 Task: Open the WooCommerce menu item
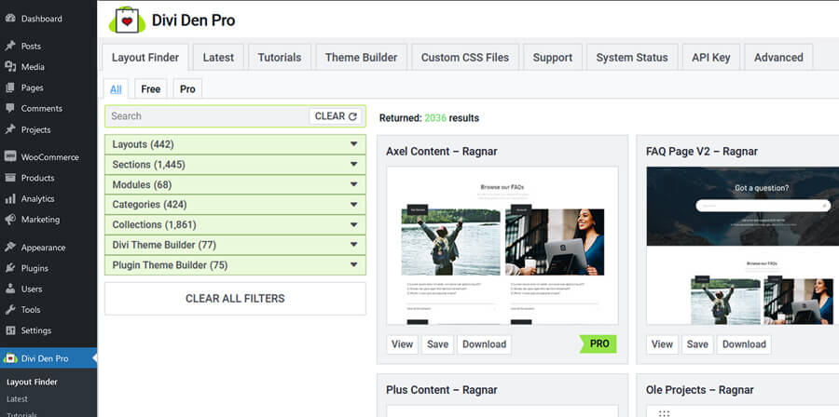(49, 157)
